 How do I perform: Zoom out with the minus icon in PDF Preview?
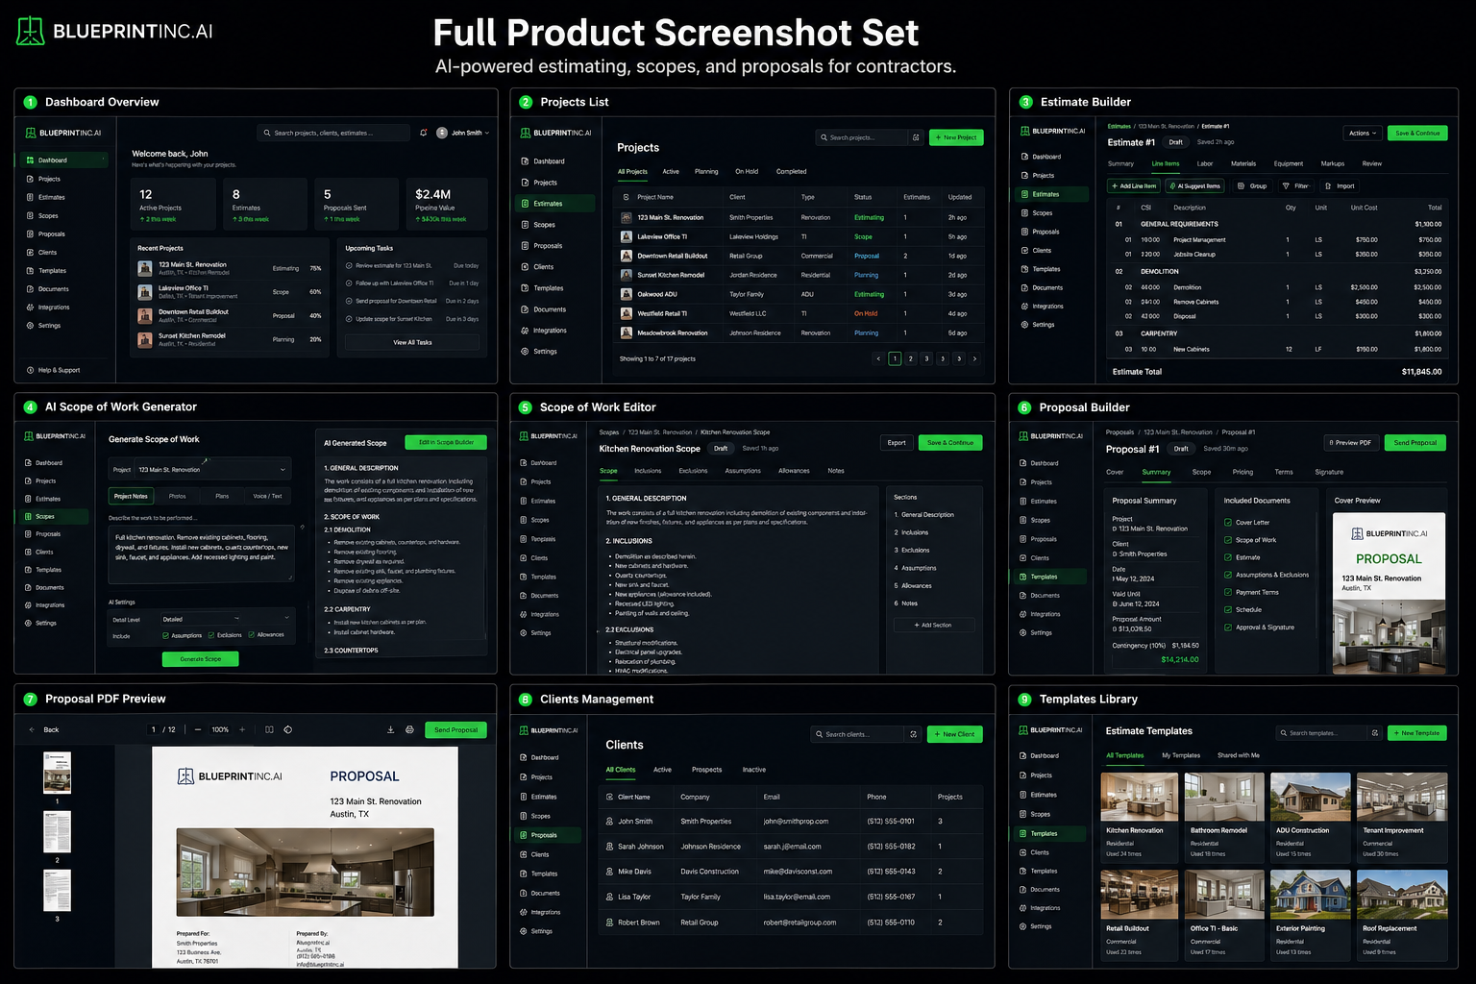pyautogui.click(x=198, y=730)
